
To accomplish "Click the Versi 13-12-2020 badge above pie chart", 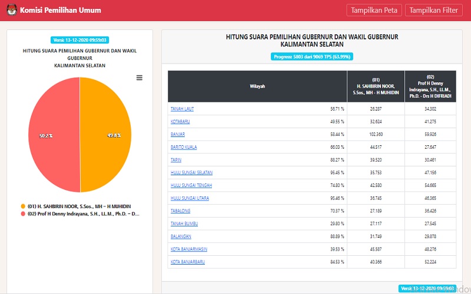I will [79, 40].
